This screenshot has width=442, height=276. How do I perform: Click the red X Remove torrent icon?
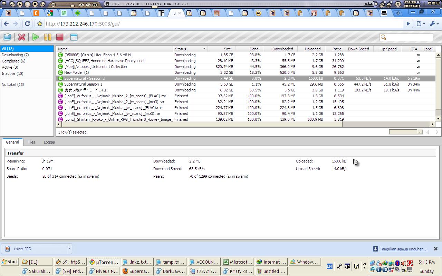21,37
